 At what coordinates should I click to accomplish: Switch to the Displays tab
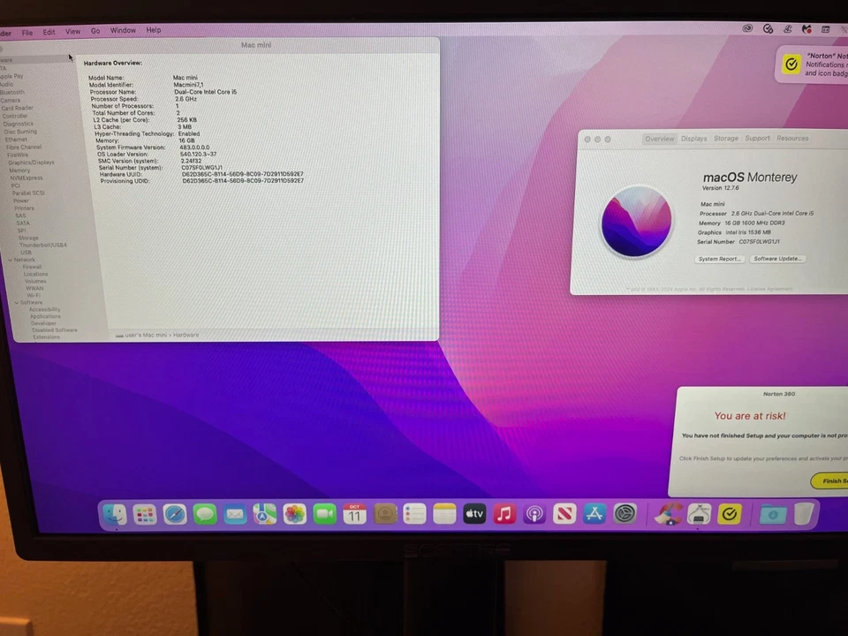[x=693, y=139]
